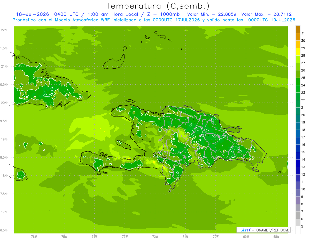
Task: Click the "74W" longitude axis label
Action: point(95,236)
